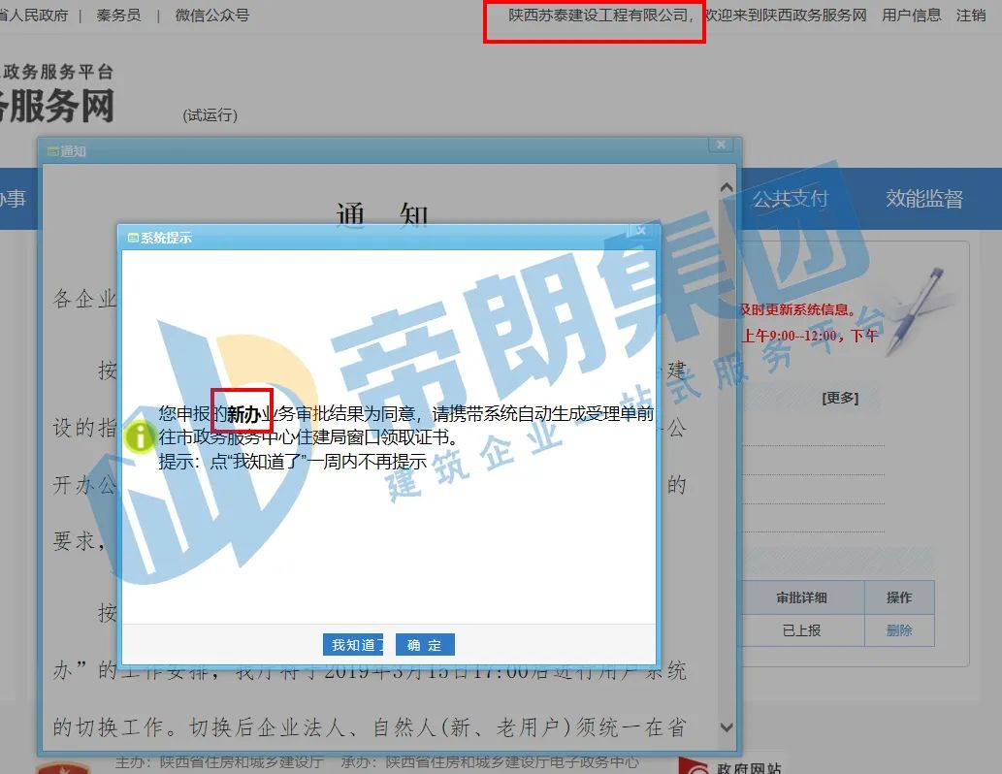Close the 通知 window with X button

click(721, 145)
